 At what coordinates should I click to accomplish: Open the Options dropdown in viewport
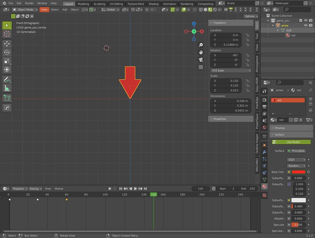251,16
